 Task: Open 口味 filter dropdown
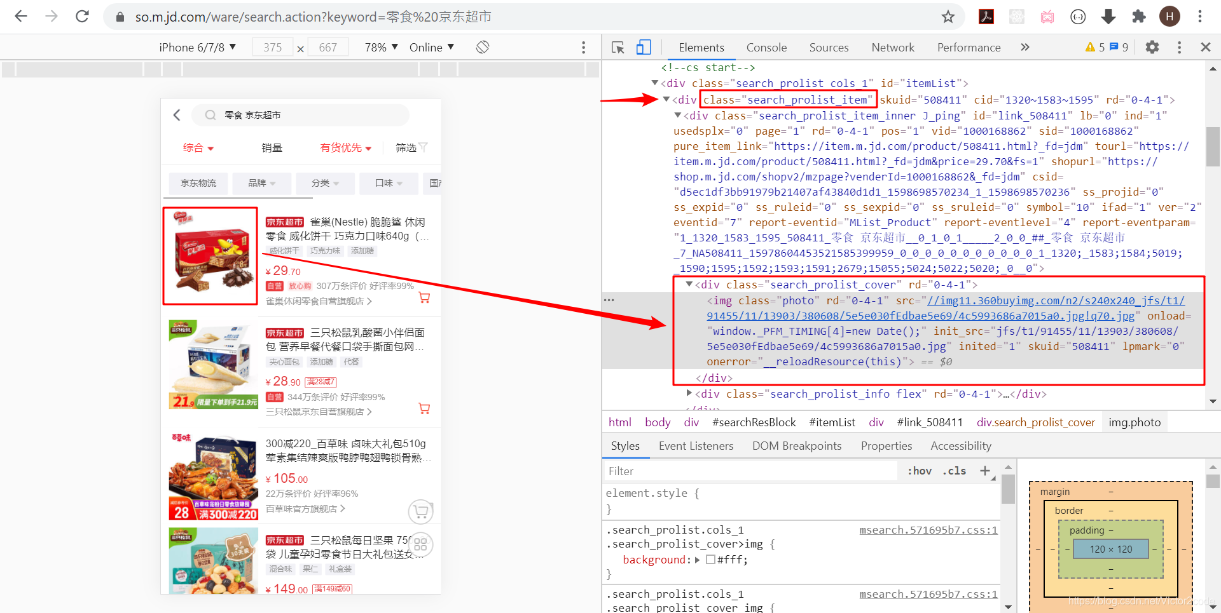click(389, 183)
